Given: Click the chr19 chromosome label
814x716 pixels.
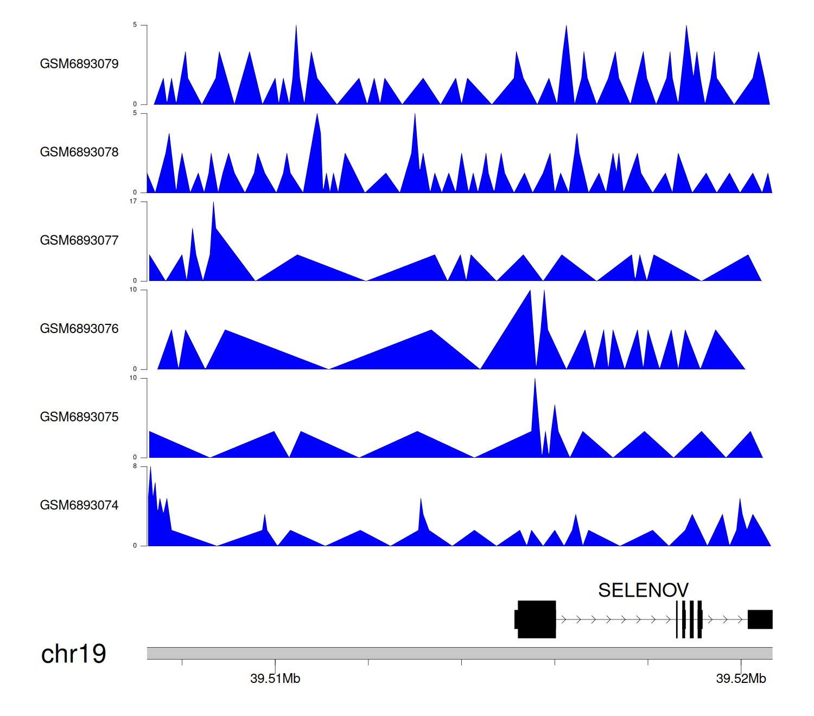Looking at the screenshot, I should click(x=74, y=654).
